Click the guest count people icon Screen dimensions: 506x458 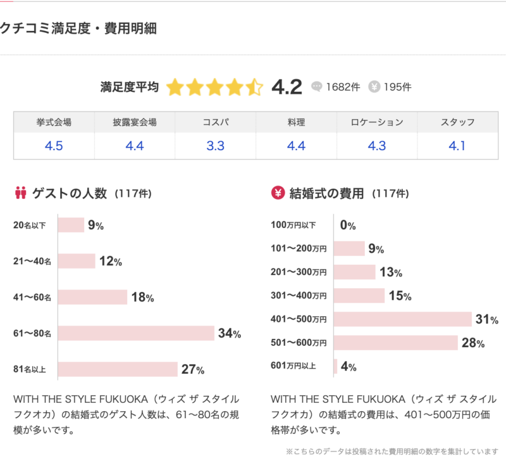[x=19, y=193]
